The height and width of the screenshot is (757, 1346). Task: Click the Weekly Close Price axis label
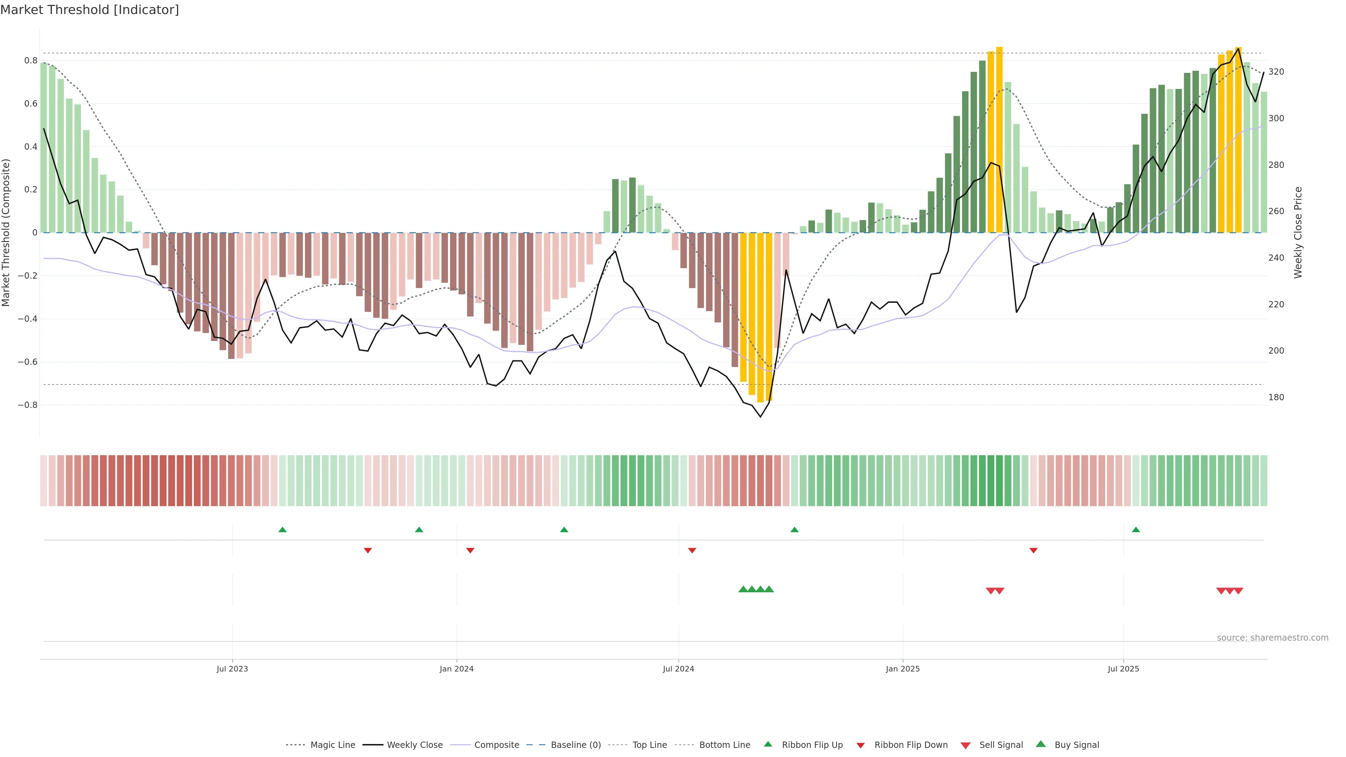point(1298,232)
